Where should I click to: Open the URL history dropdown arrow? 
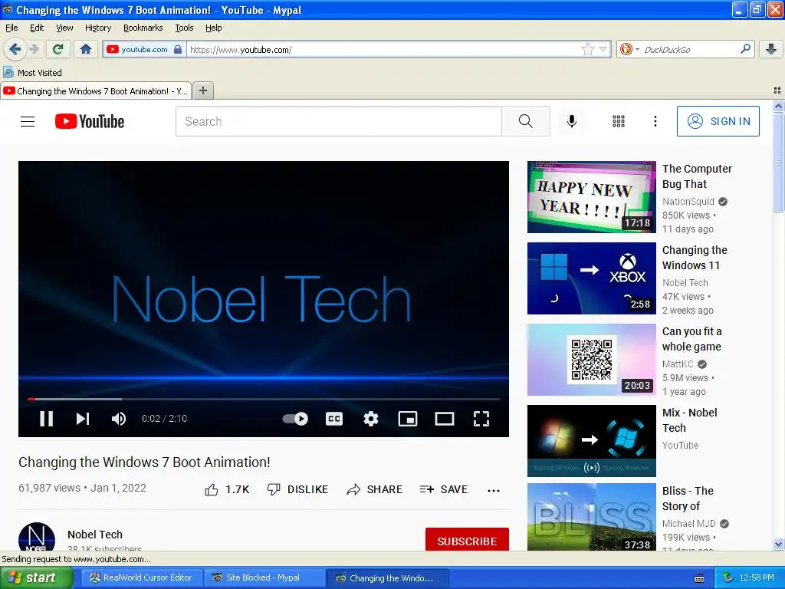tap(603, 49)
